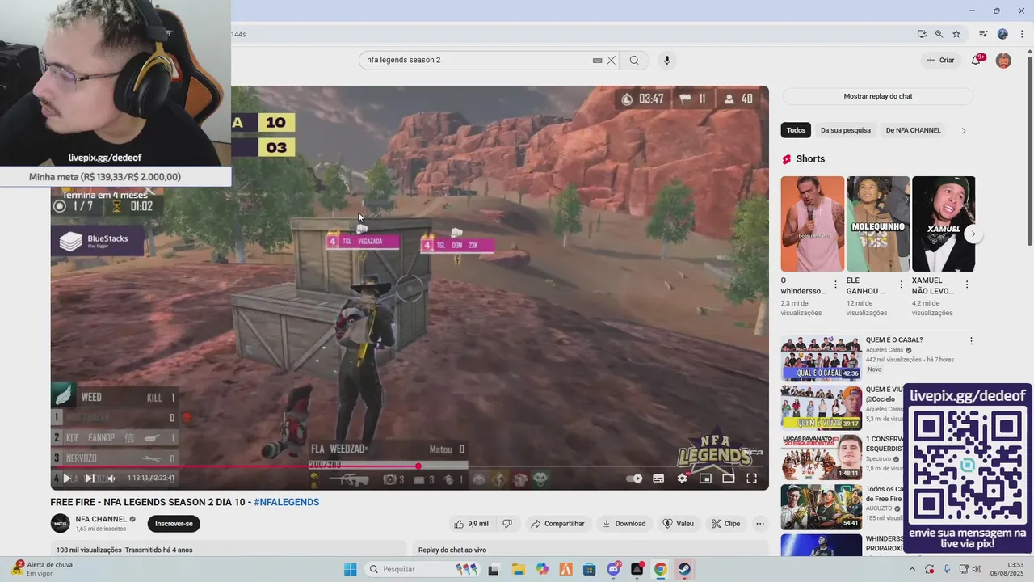Clear the search text with X
Image resolution: width=1034 pixels, height=582 pixels.
point(612,60)
